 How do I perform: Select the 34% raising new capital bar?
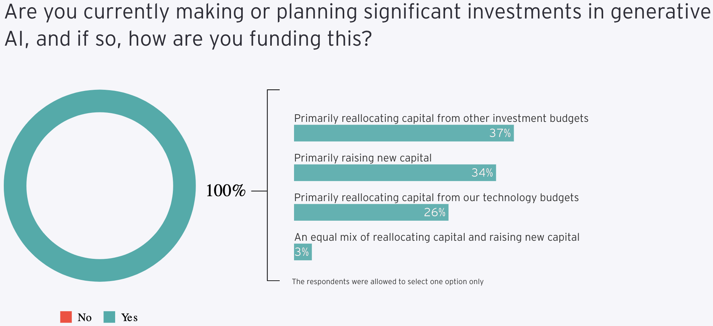point(395,173)
